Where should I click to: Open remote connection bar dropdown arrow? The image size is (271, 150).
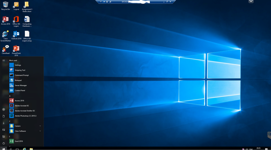pyautogui.click(x=101, y=2)
